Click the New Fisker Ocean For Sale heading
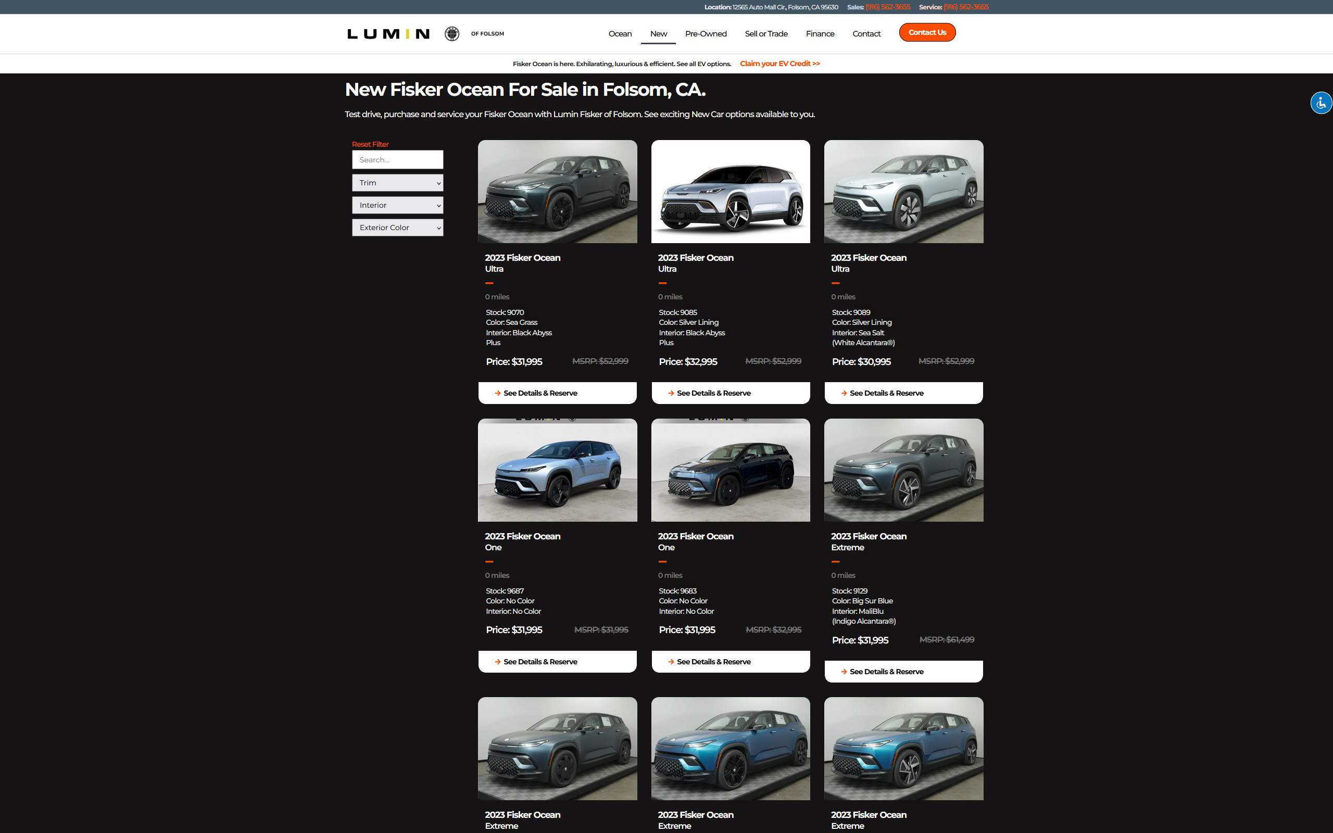The width and height of the screenshot is (1333, 833). tap(525, 89)
